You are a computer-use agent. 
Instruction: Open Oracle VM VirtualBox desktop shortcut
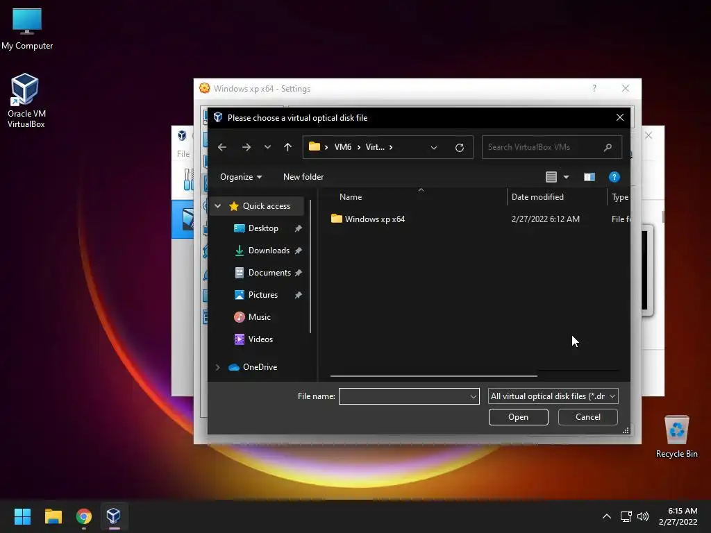pyautogui.click(x=26, y=101)
